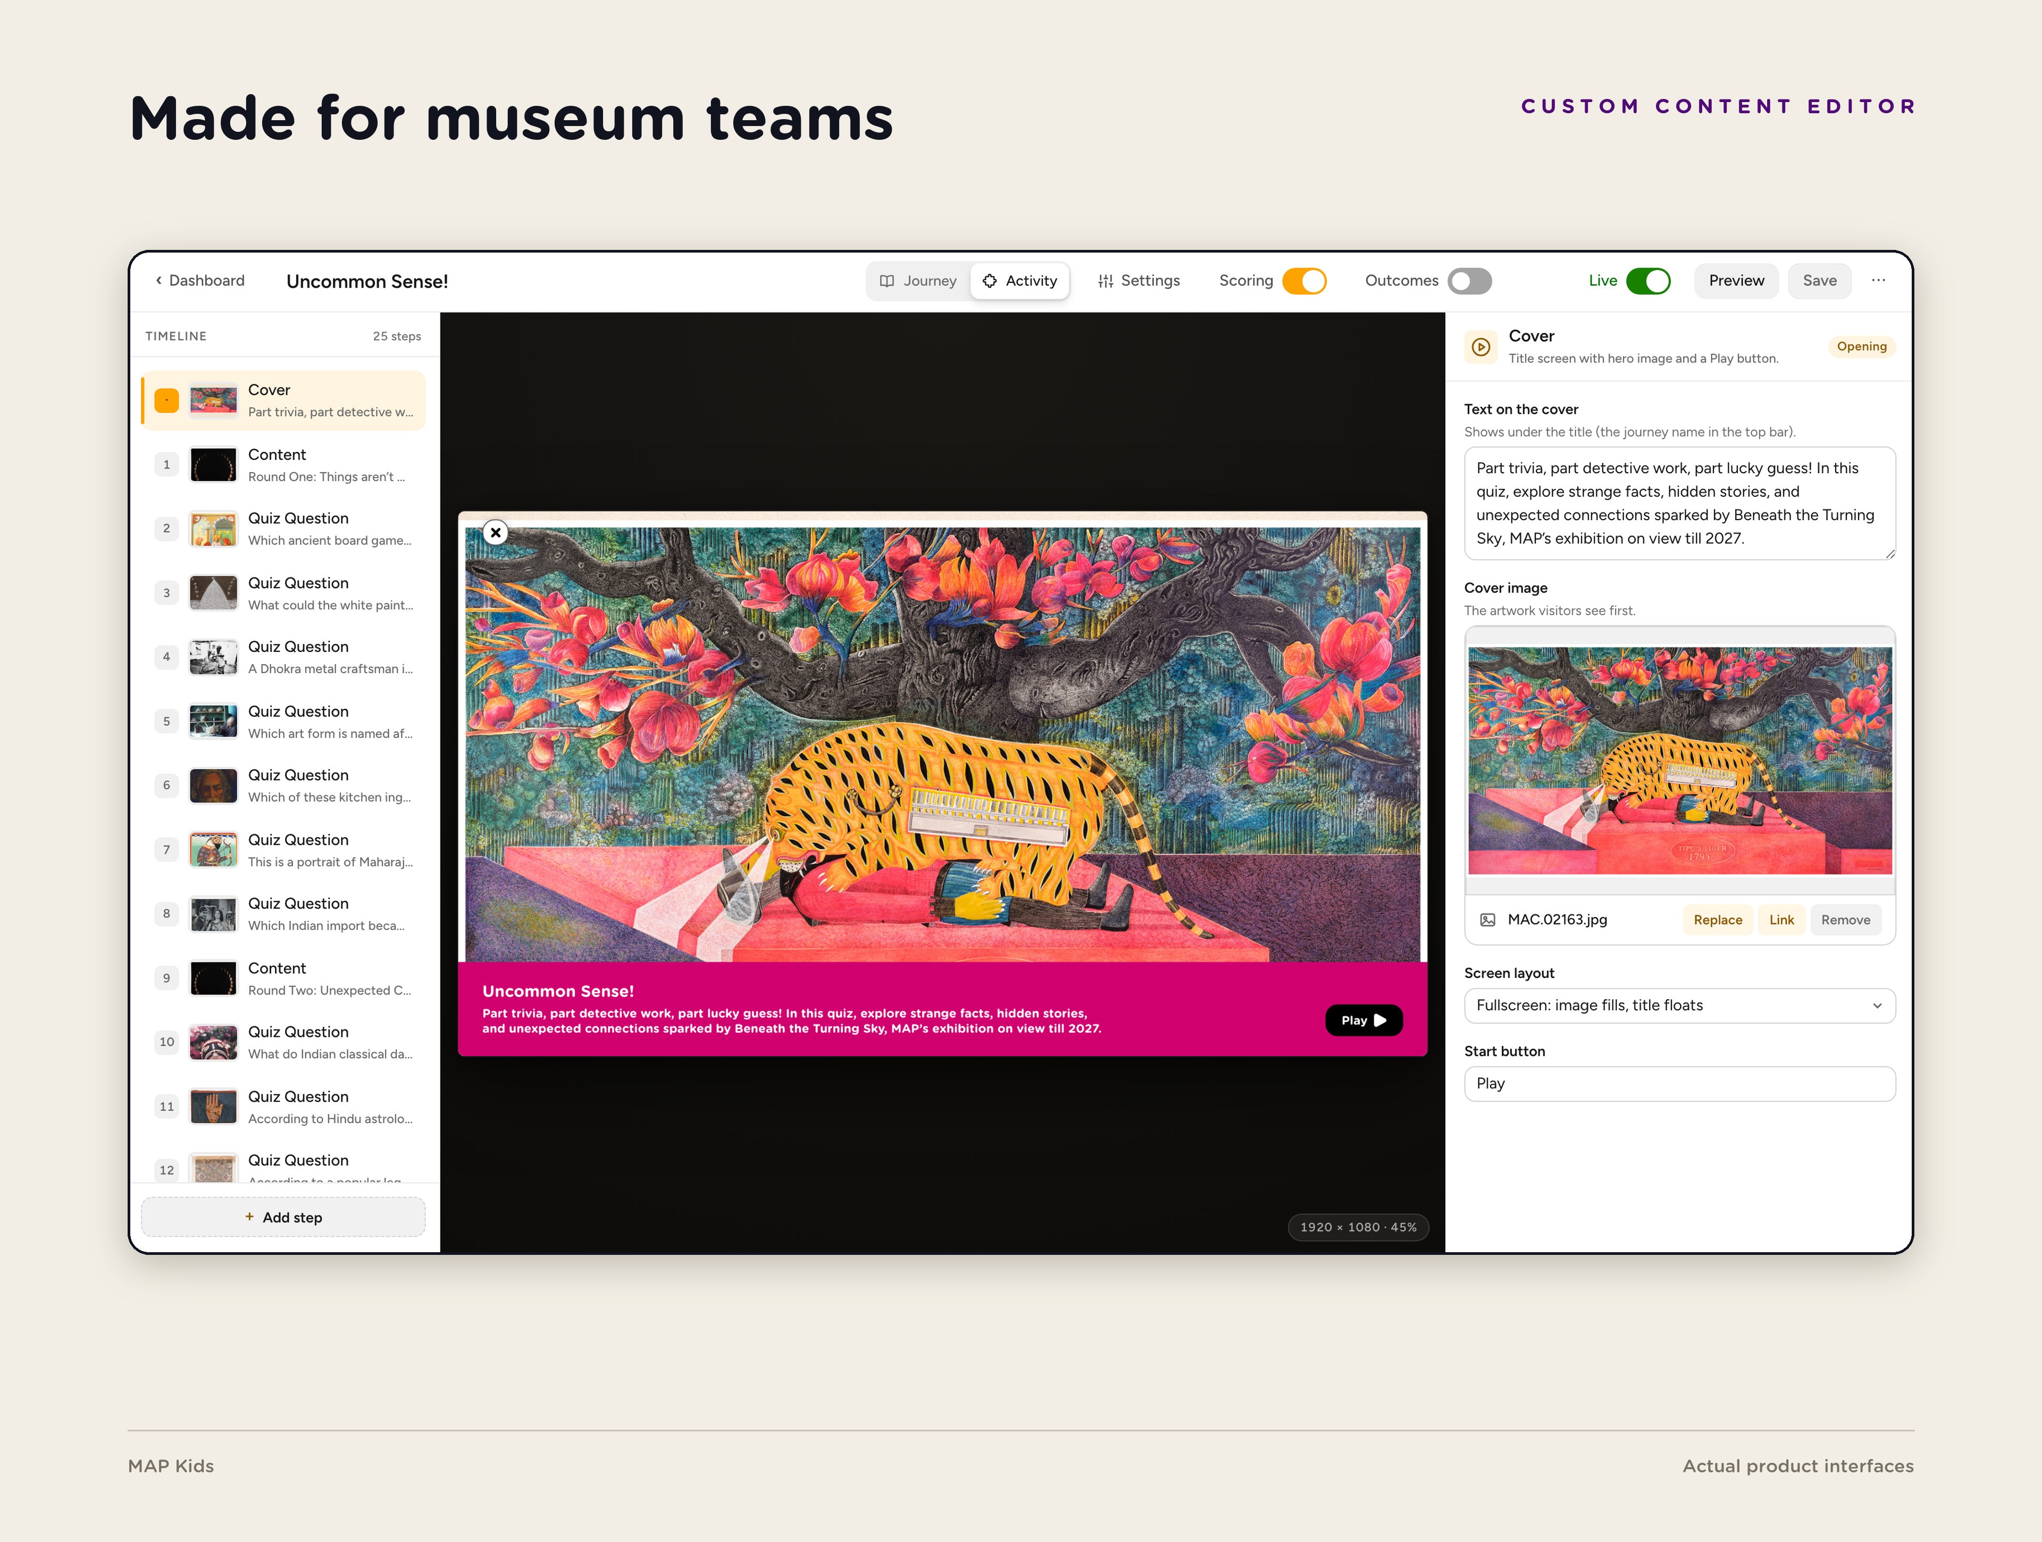Click the Preview button
Image resolution: width=2042 pixels, height=1542 pixels.
(1736, 281)
